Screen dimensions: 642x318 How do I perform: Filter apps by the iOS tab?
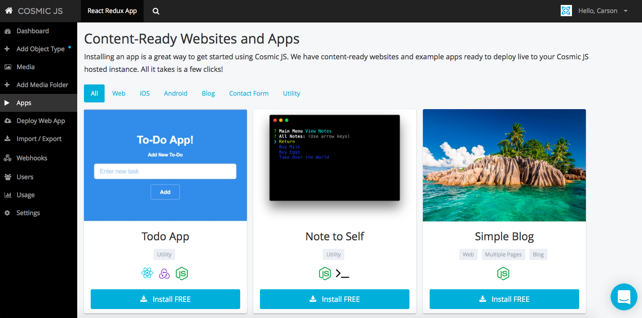(x=145, y=93)
